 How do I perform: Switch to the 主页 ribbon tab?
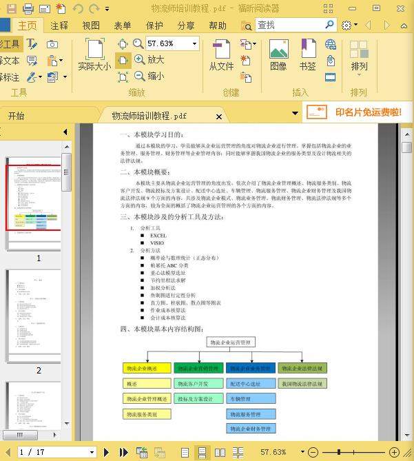point(28,25)
